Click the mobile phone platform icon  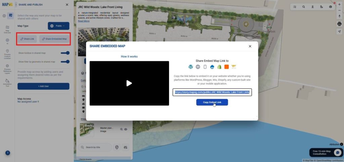(x=205, y=67)
